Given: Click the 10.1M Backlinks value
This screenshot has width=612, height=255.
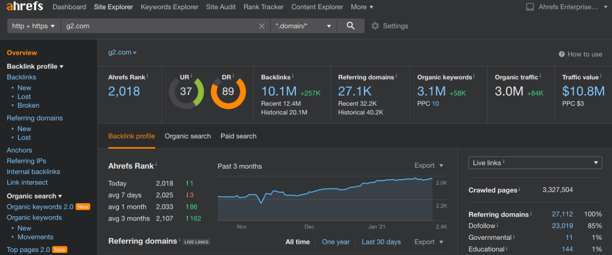Looking at the screenshot, I should click(279, 91).
